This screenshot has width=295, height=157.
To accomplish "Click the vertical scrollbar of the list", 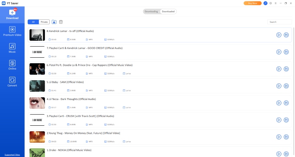I will pyautogui.click(x=294, y=92).
